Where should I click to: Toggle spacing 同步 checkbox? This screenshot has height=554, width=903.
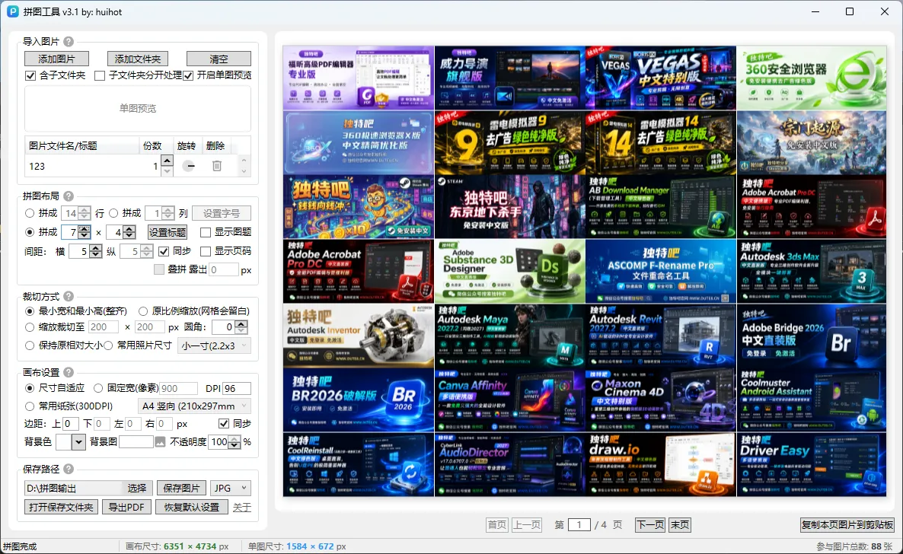(x=164, y=251)
